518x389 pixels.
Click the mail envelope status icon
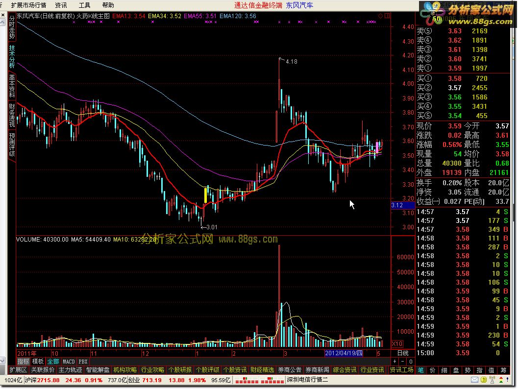tap(474, 380)
